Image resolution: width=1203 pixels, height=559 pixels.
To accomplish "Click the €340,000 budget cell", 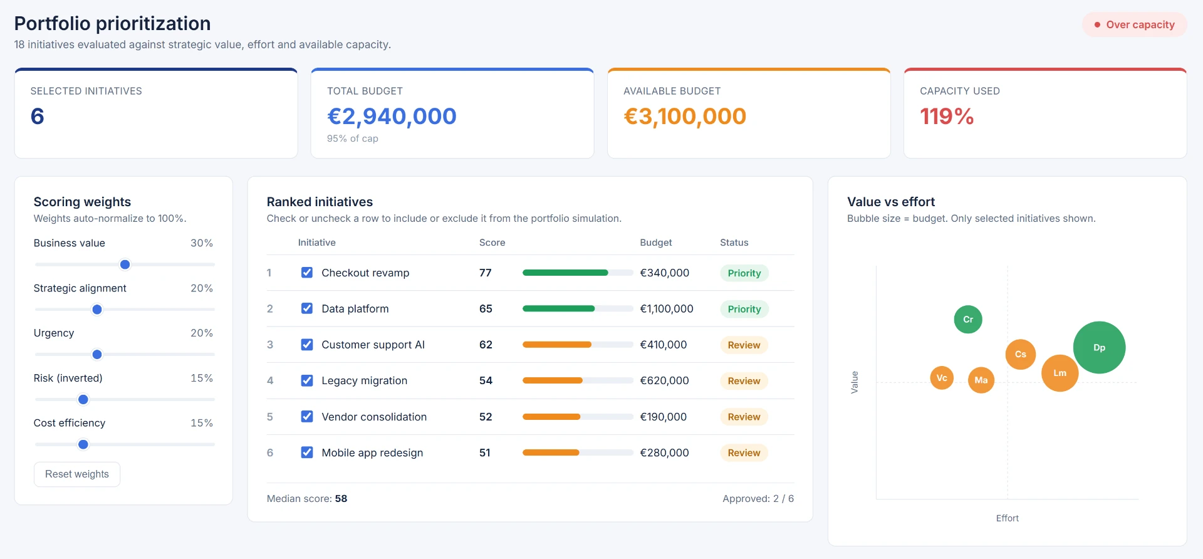I will 664,273.
